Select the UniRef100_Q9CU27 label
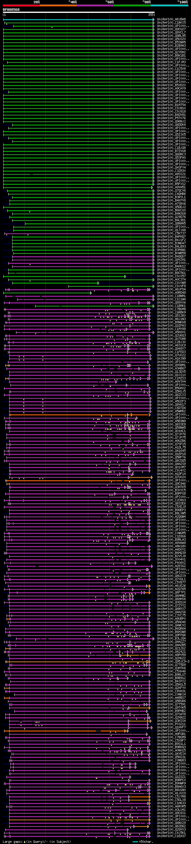The image size is (191, 844). (171, 29)
